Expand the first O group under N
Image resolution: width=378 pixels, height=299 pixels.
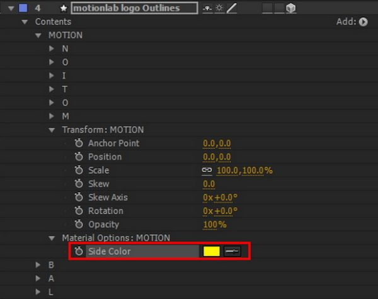(52, 62)
